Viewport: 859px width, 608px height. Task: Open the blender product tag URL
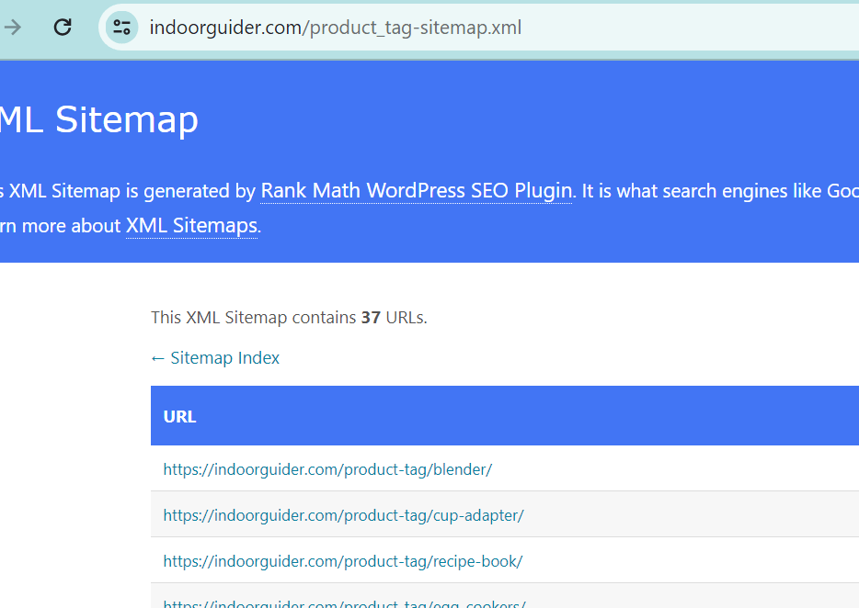(327, 469)
